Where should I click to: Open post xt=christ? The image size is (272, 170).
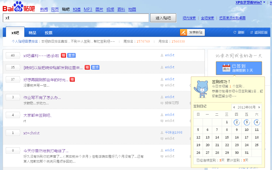(x=31, y=133)
